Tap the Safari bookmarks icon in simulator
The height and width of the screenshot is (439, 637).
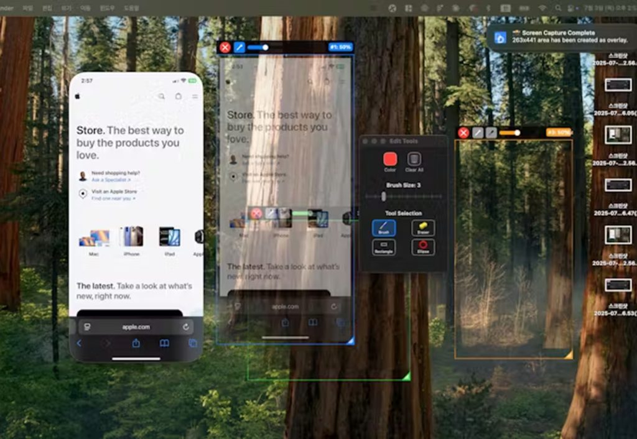[164, 344]
